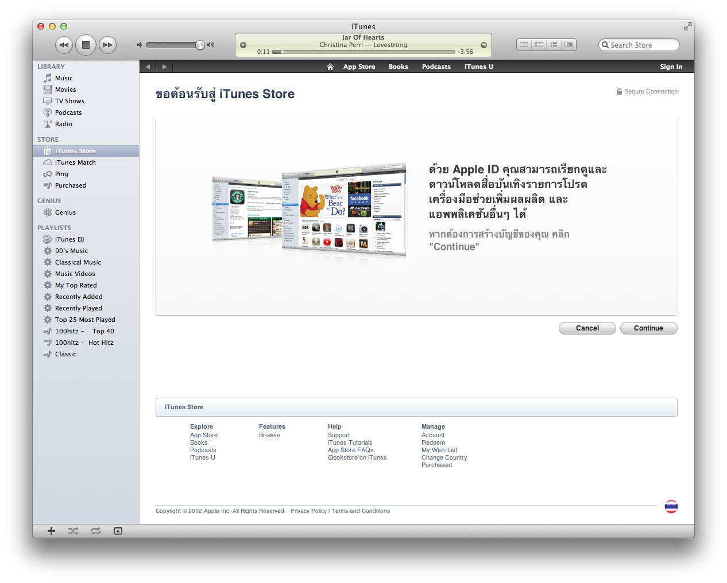
Task: Switch to grid view
Action: pos(554,45)
